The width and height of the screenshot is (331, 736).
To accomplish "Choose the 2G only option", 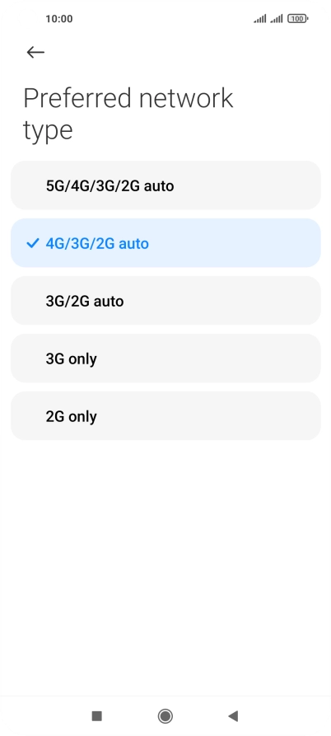I will 165,416.
